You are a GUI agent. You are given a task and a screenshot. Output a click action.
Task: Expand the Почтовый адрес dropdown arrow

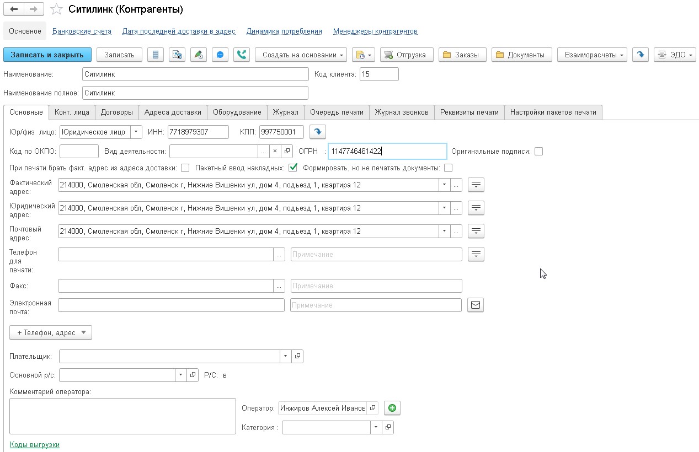click(445, 231)
